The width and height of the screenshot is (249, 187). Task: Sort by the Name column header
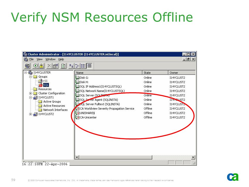109,73
